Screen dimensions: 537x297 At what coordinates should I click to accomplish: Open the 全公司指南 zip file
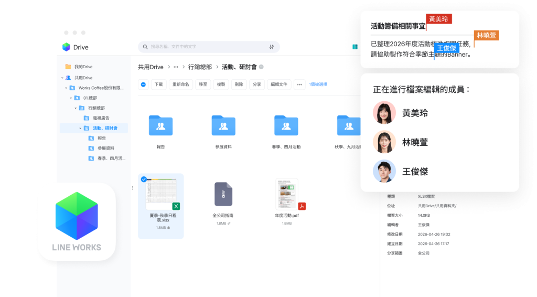pyautogui.click(x=223, y=194)
